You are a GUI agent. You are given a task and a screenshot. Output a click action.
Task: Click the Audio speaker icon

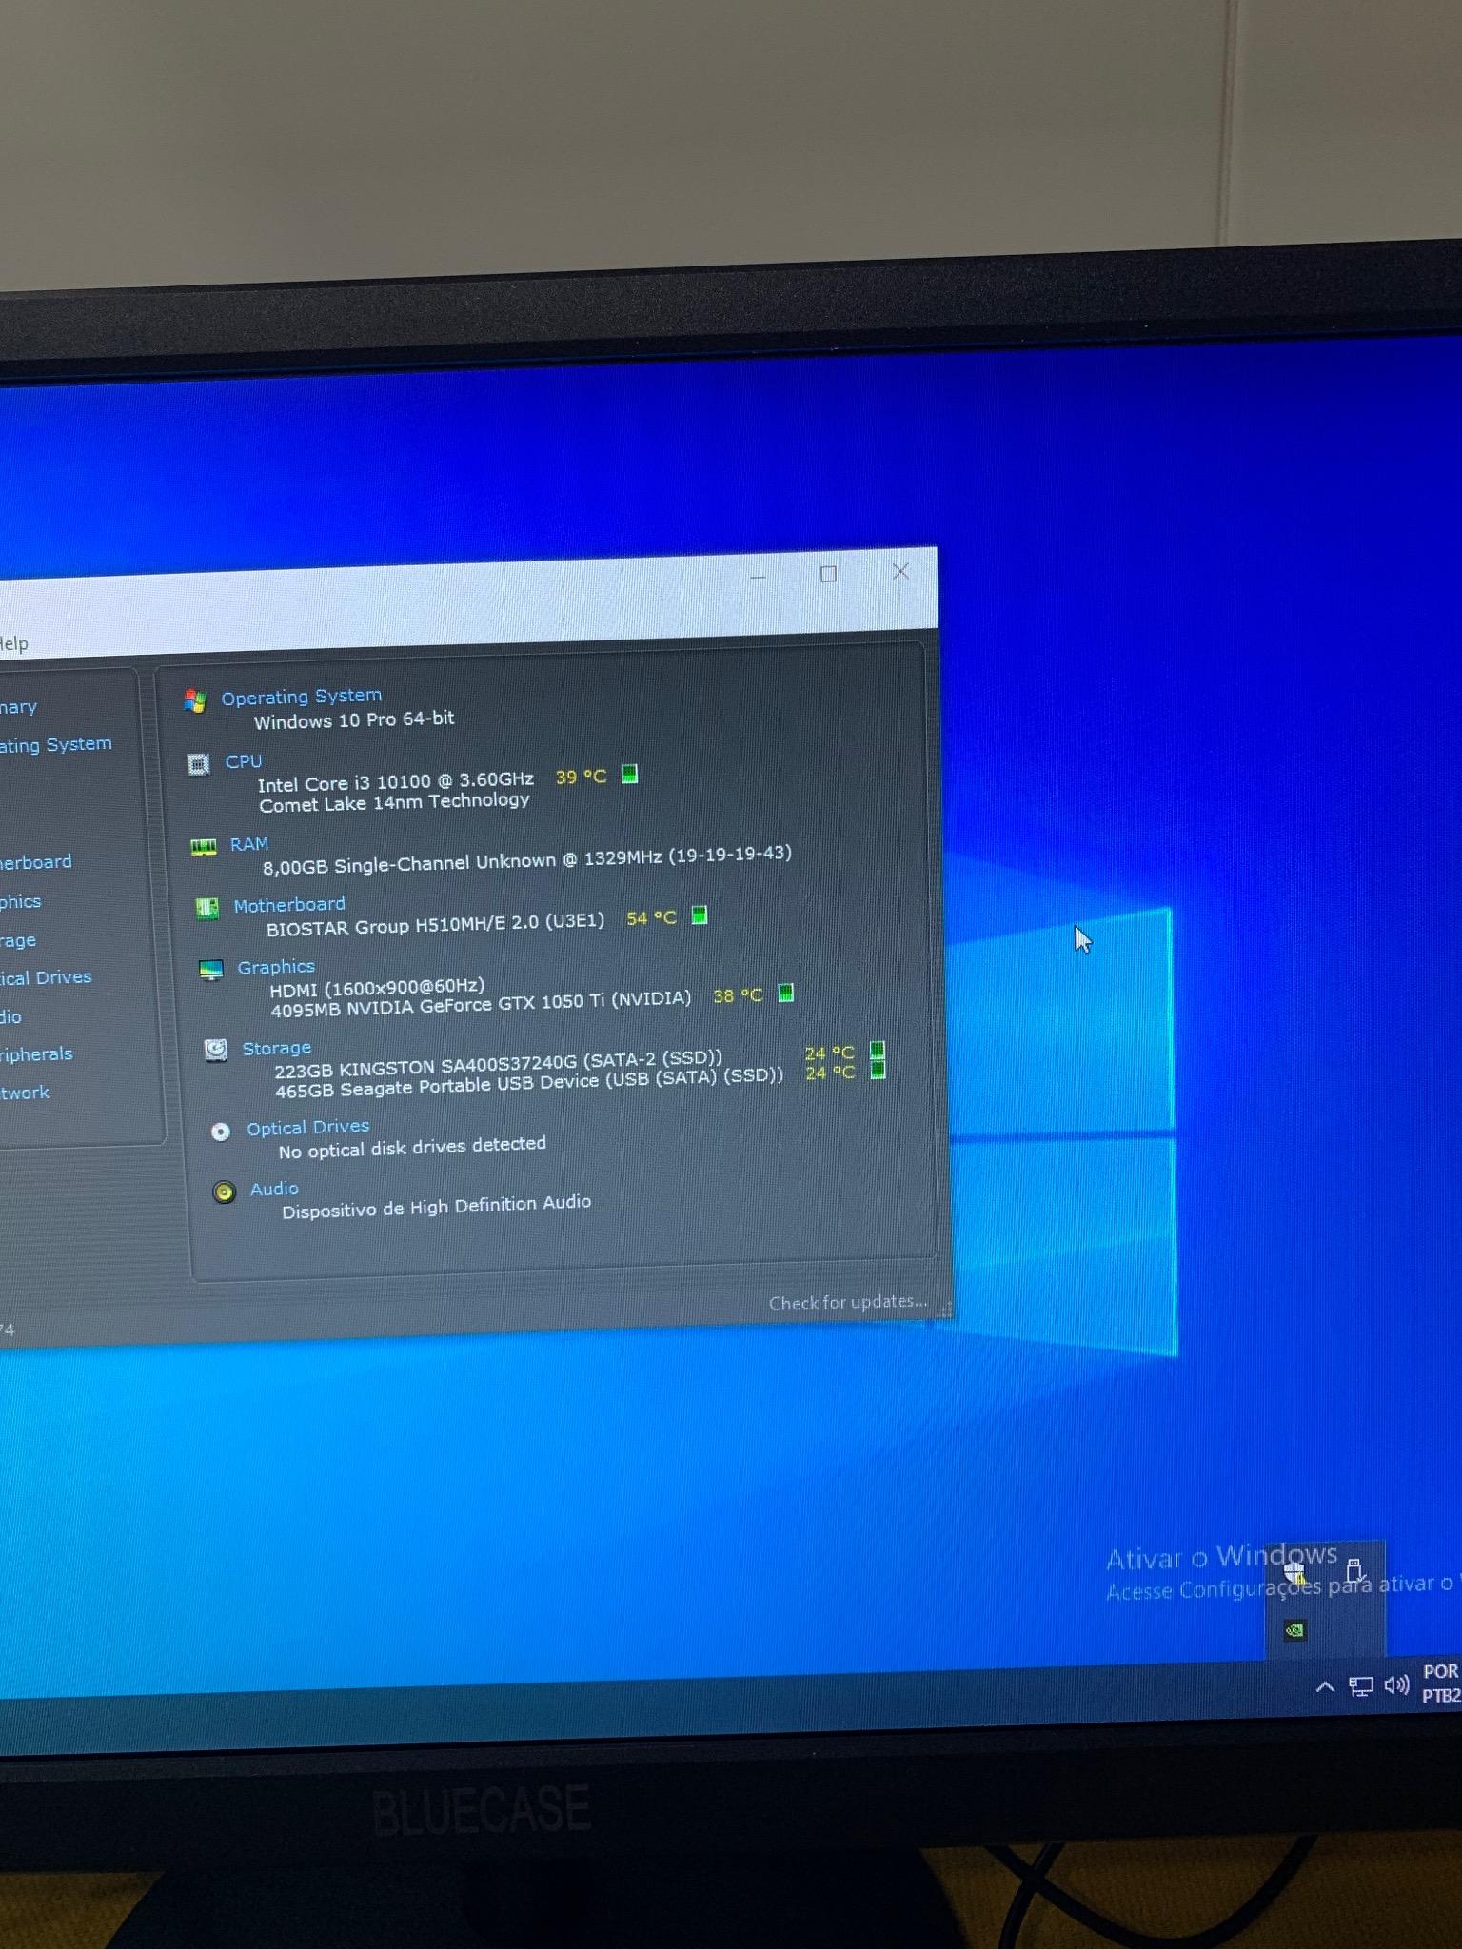(224, 1191)
